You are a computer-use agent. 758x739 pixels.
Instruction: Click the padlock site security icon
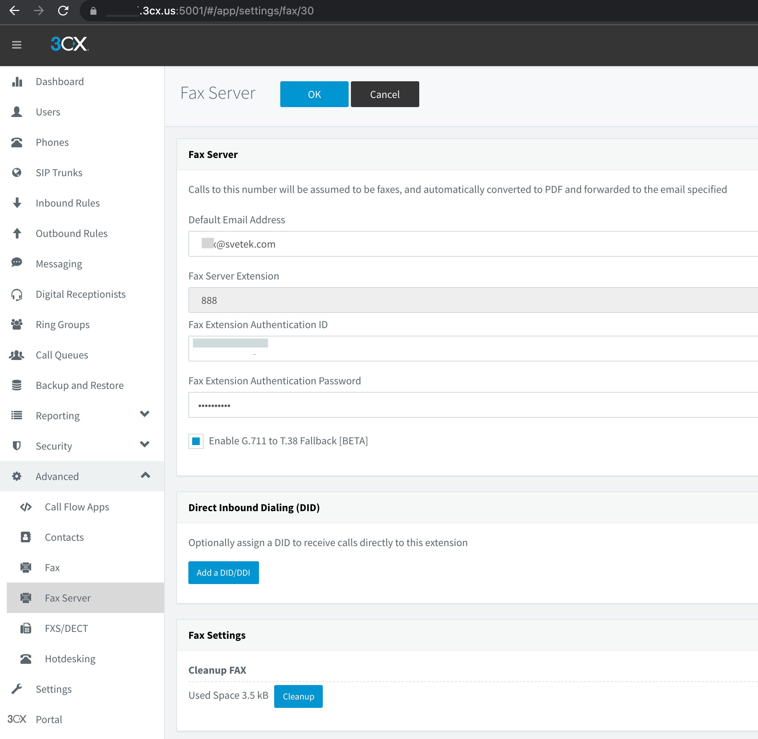[x=93, y=11]
